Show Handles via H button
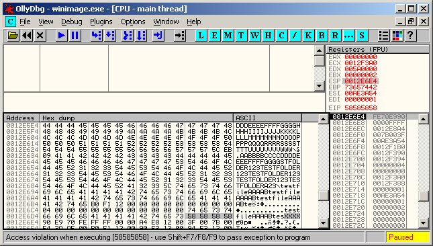This screenshot has height=246, width=433. (268, 36)
